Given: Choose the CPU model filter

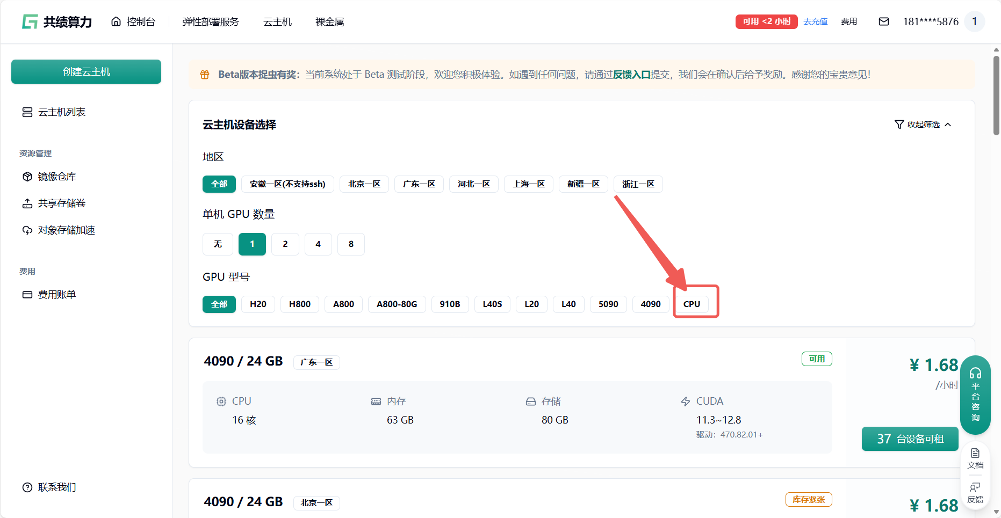Looking at the screenshot, I should (x=692, y=304).
